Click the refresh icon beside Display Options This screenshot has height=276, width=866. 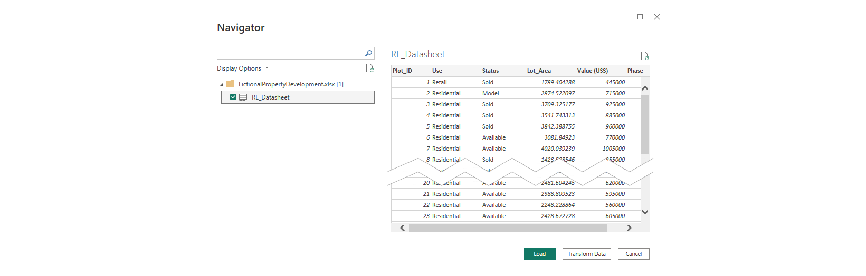click(370, 68)
